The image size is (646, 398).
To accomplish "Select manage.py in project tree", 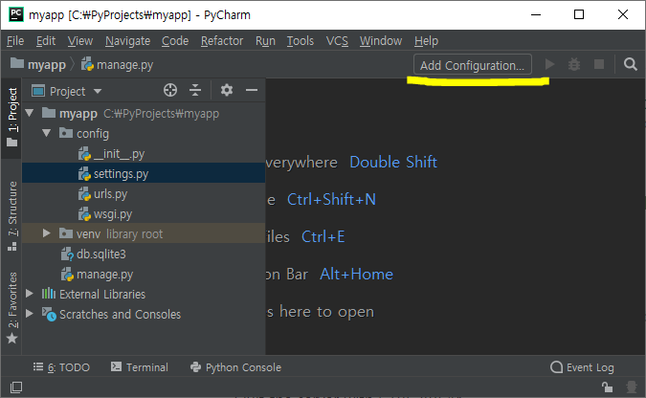I will pyautogui.click(x=144, y=274).
